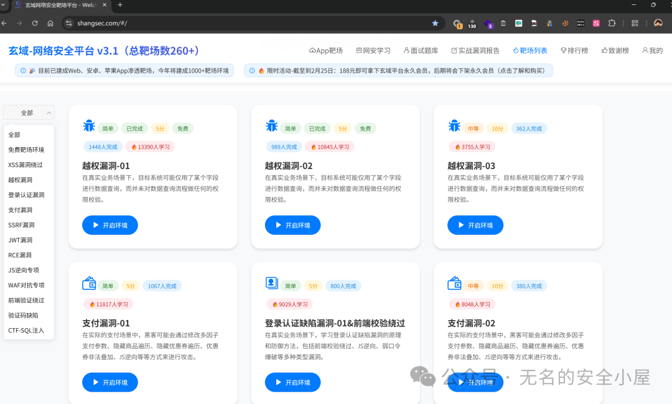The image size is (672, 404).
Task: Click the 10845人学习 tag
Action: pyautogui.click(x=330, y=147)
